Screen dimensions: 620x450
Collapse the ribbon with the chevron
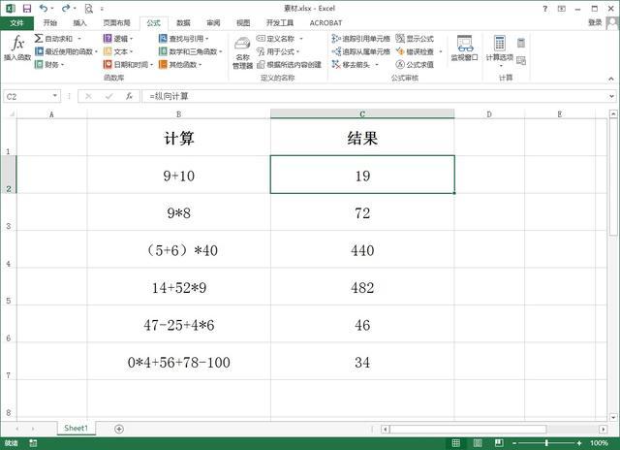coord(611,79)
